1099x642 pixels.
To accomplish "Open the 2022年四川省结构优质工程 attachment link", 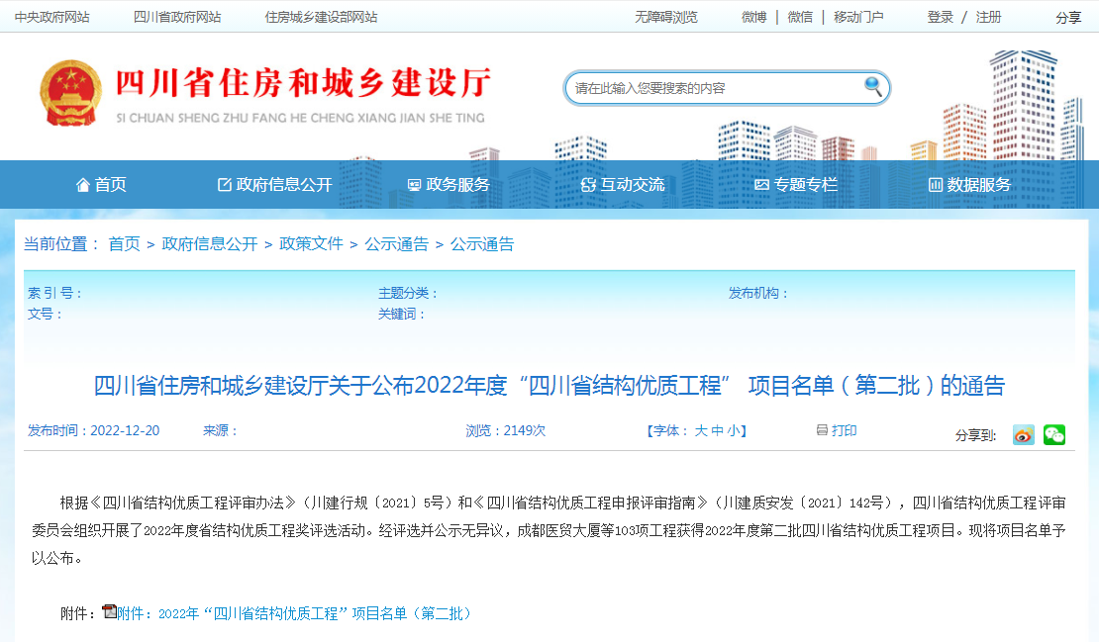I will [297, 613].
